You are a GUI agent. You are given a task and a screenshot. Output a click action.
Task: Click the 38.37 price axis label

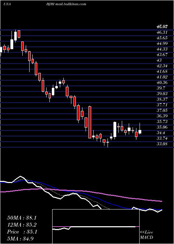point(163,99)
